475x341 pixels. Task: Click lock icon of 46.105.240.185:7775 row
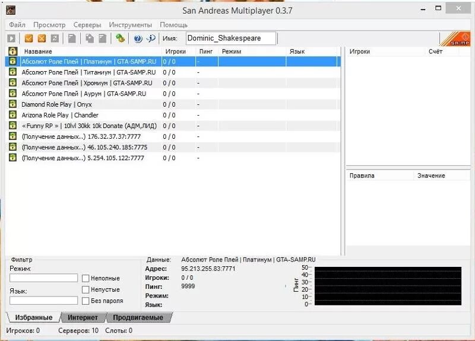pyautogui.click(x=12, y=147)
